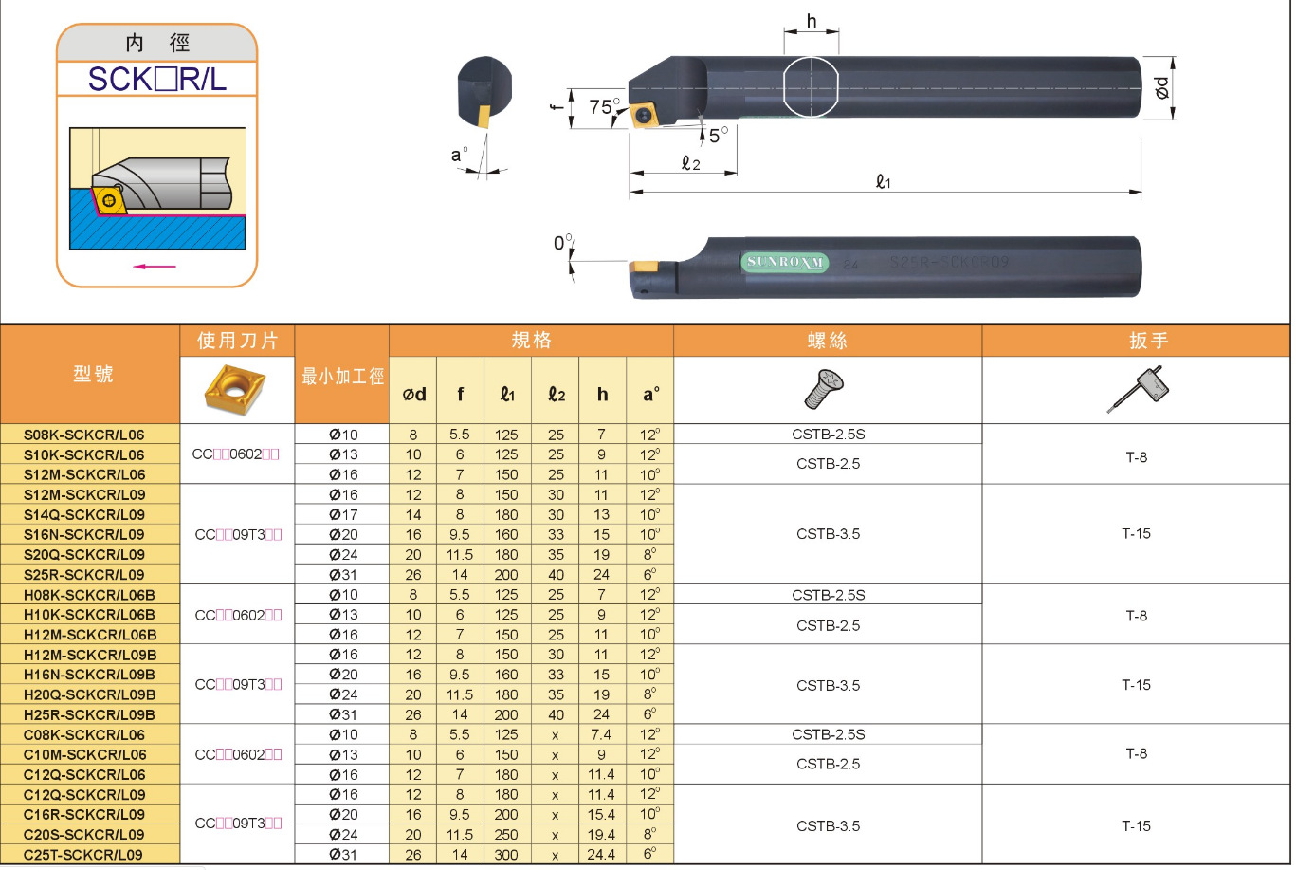Viewport: 1296px width, 870px height.
Task: Click the SCK□R/L model designation label
Action: (157, 81)
